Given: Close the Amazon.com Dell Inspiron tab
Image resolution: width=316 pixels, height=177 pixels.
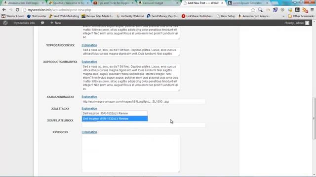Looking at the screenshot, I should 42,3.
